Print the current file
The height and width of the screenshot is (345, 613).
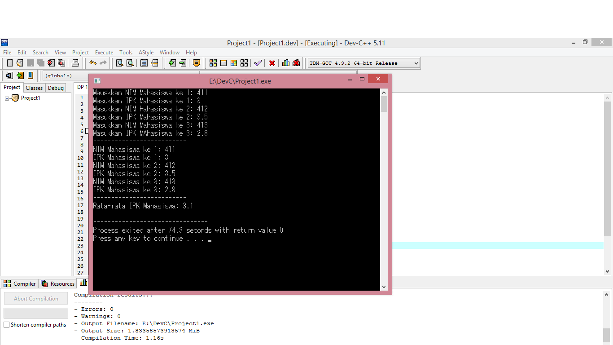click(75, 63)
